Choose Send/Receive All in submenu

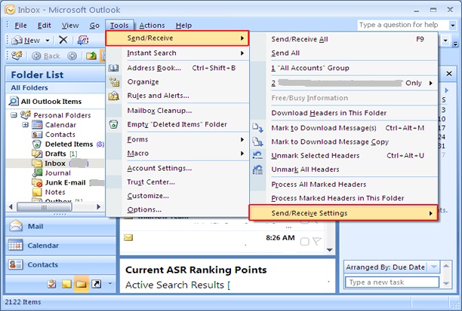tap(343, 39)
